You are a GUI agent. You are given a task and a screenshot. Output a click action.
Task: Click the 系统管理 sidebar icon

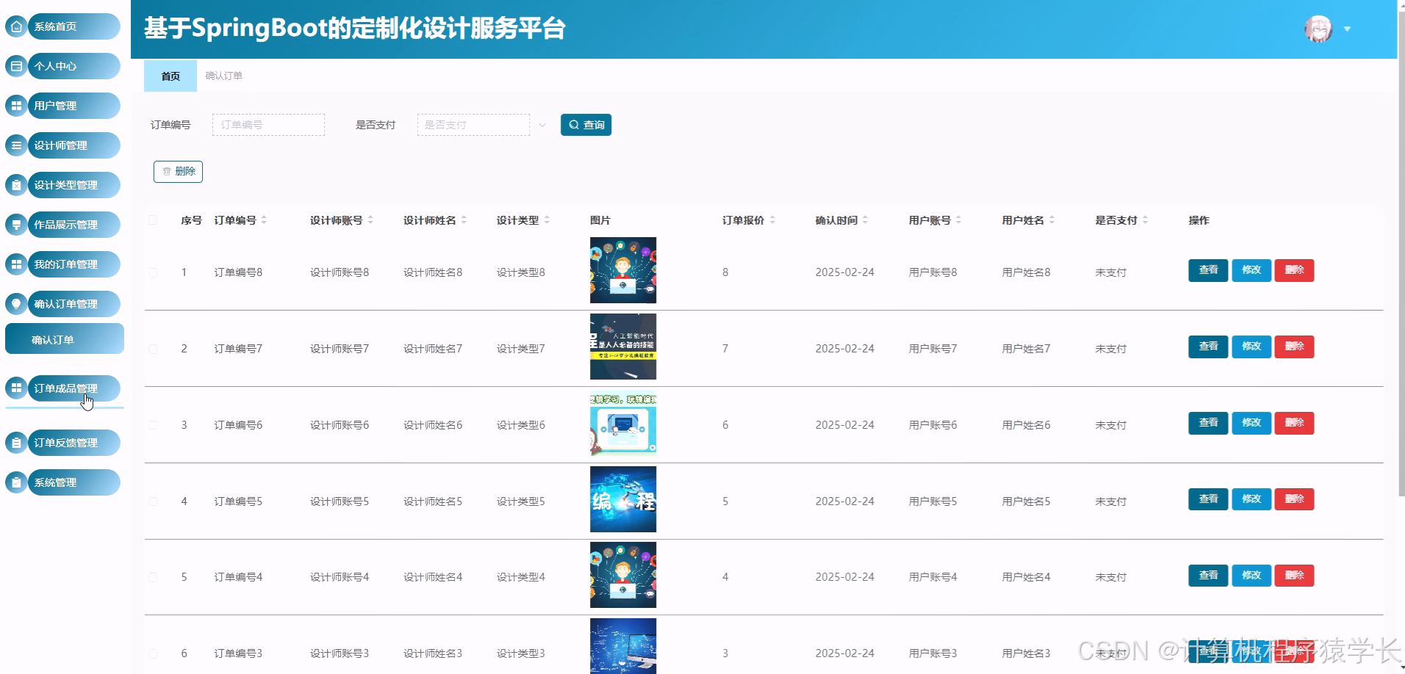16,482
